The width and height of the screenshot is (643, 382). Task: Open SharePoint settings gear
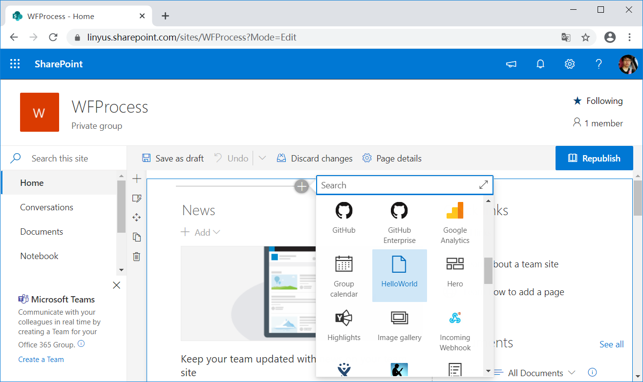(570, 63)
